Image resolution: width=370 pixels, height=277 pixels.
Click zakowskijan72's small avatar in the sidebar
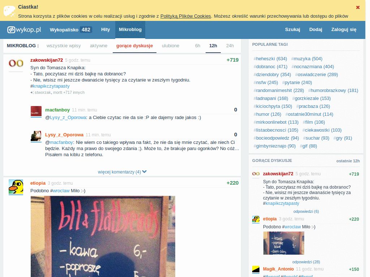[x=256, y=174]
